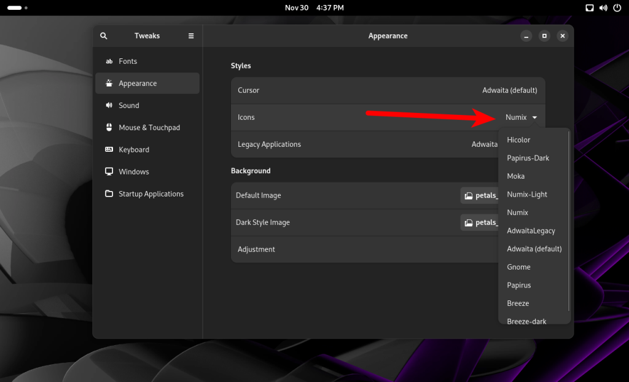Choose the Default Image file button
This screenshot has height=382, width=629.
[480, 195]
